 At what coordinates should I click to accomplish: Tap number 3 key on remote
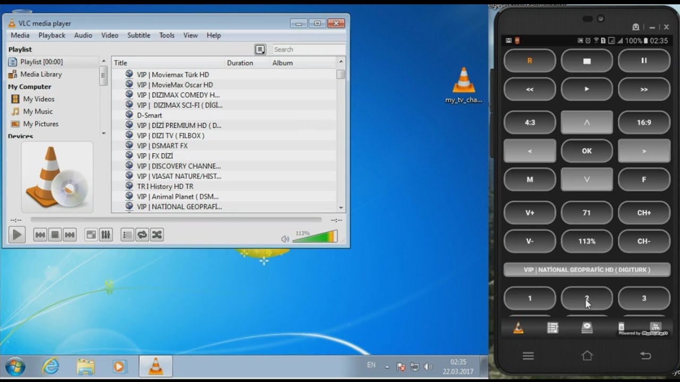[x=644, y=298]
